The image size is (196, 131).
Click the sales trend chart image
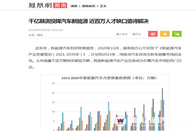[x=105, y=103]
